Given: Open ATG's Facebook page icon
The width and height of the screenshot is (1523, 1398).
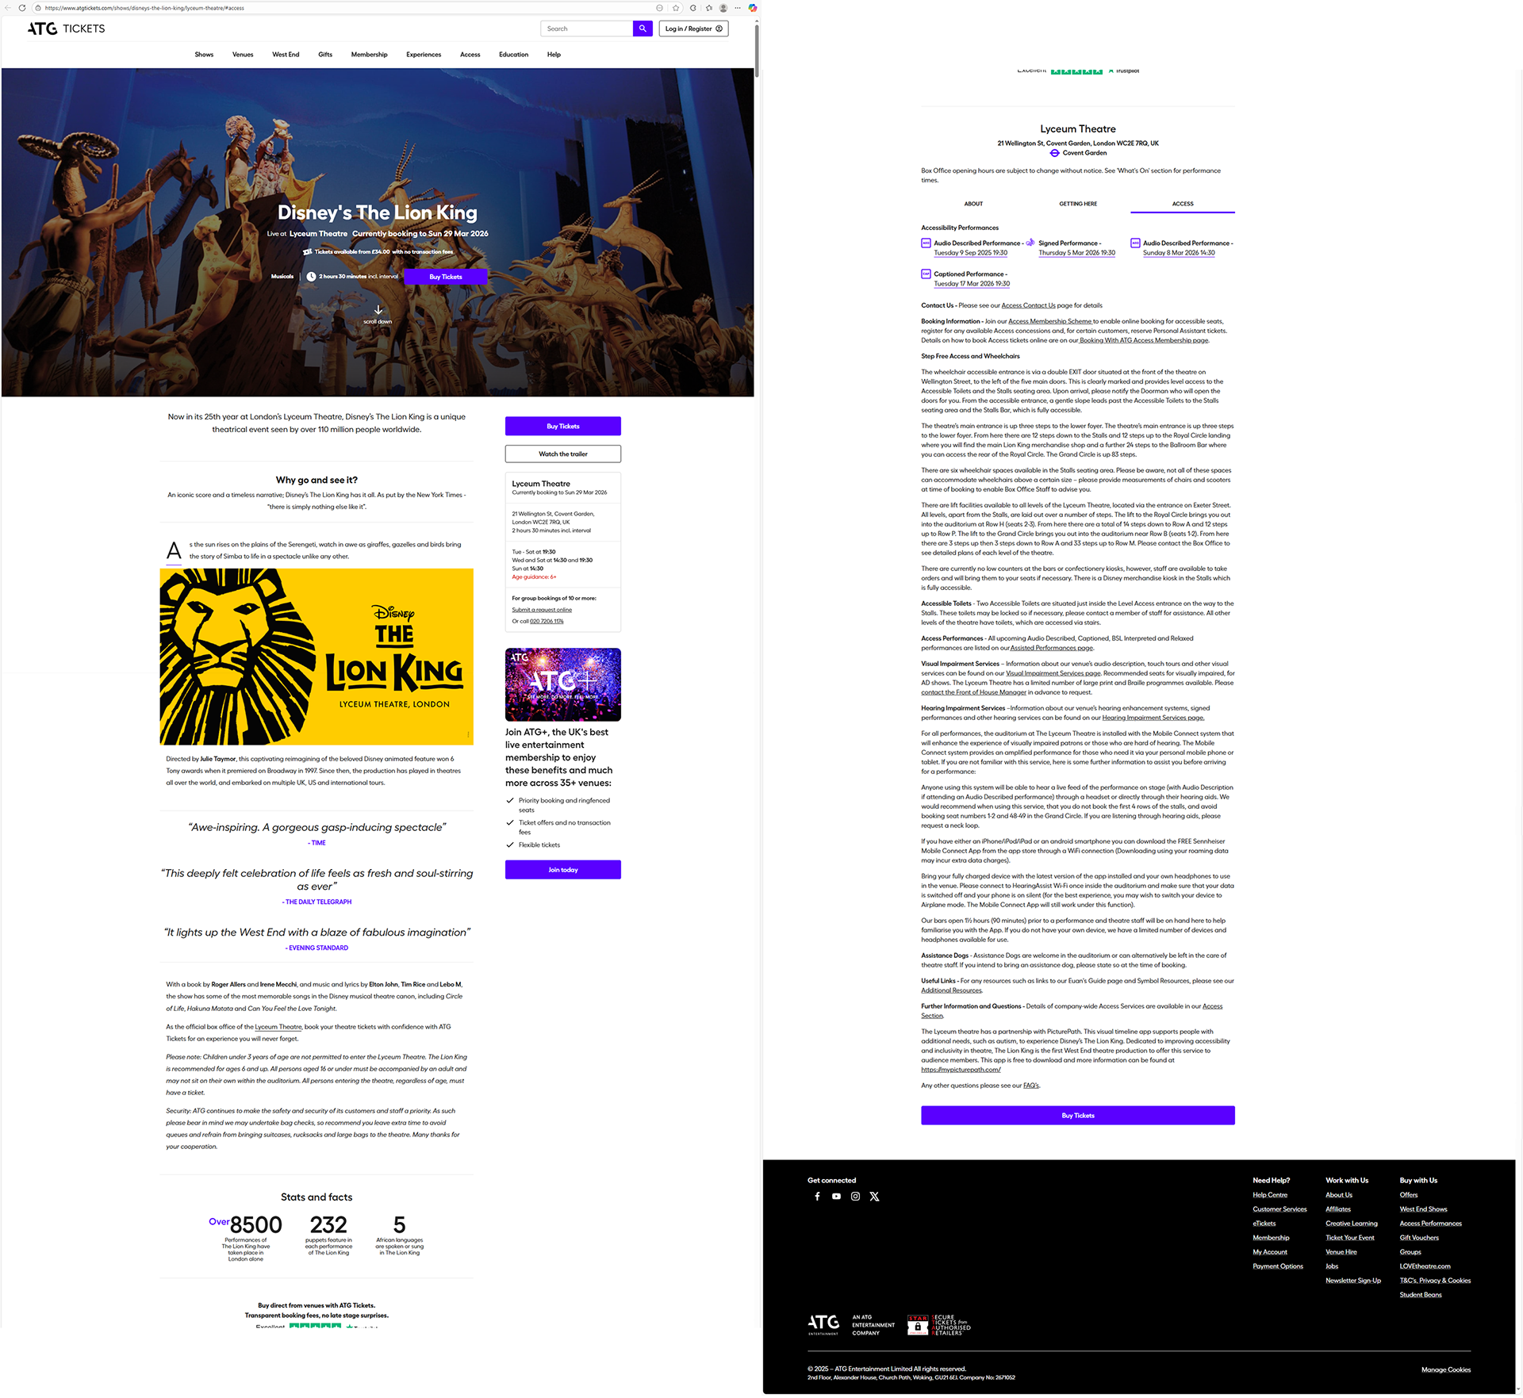Looking at the screenshot, I should tap(817, 1197).
